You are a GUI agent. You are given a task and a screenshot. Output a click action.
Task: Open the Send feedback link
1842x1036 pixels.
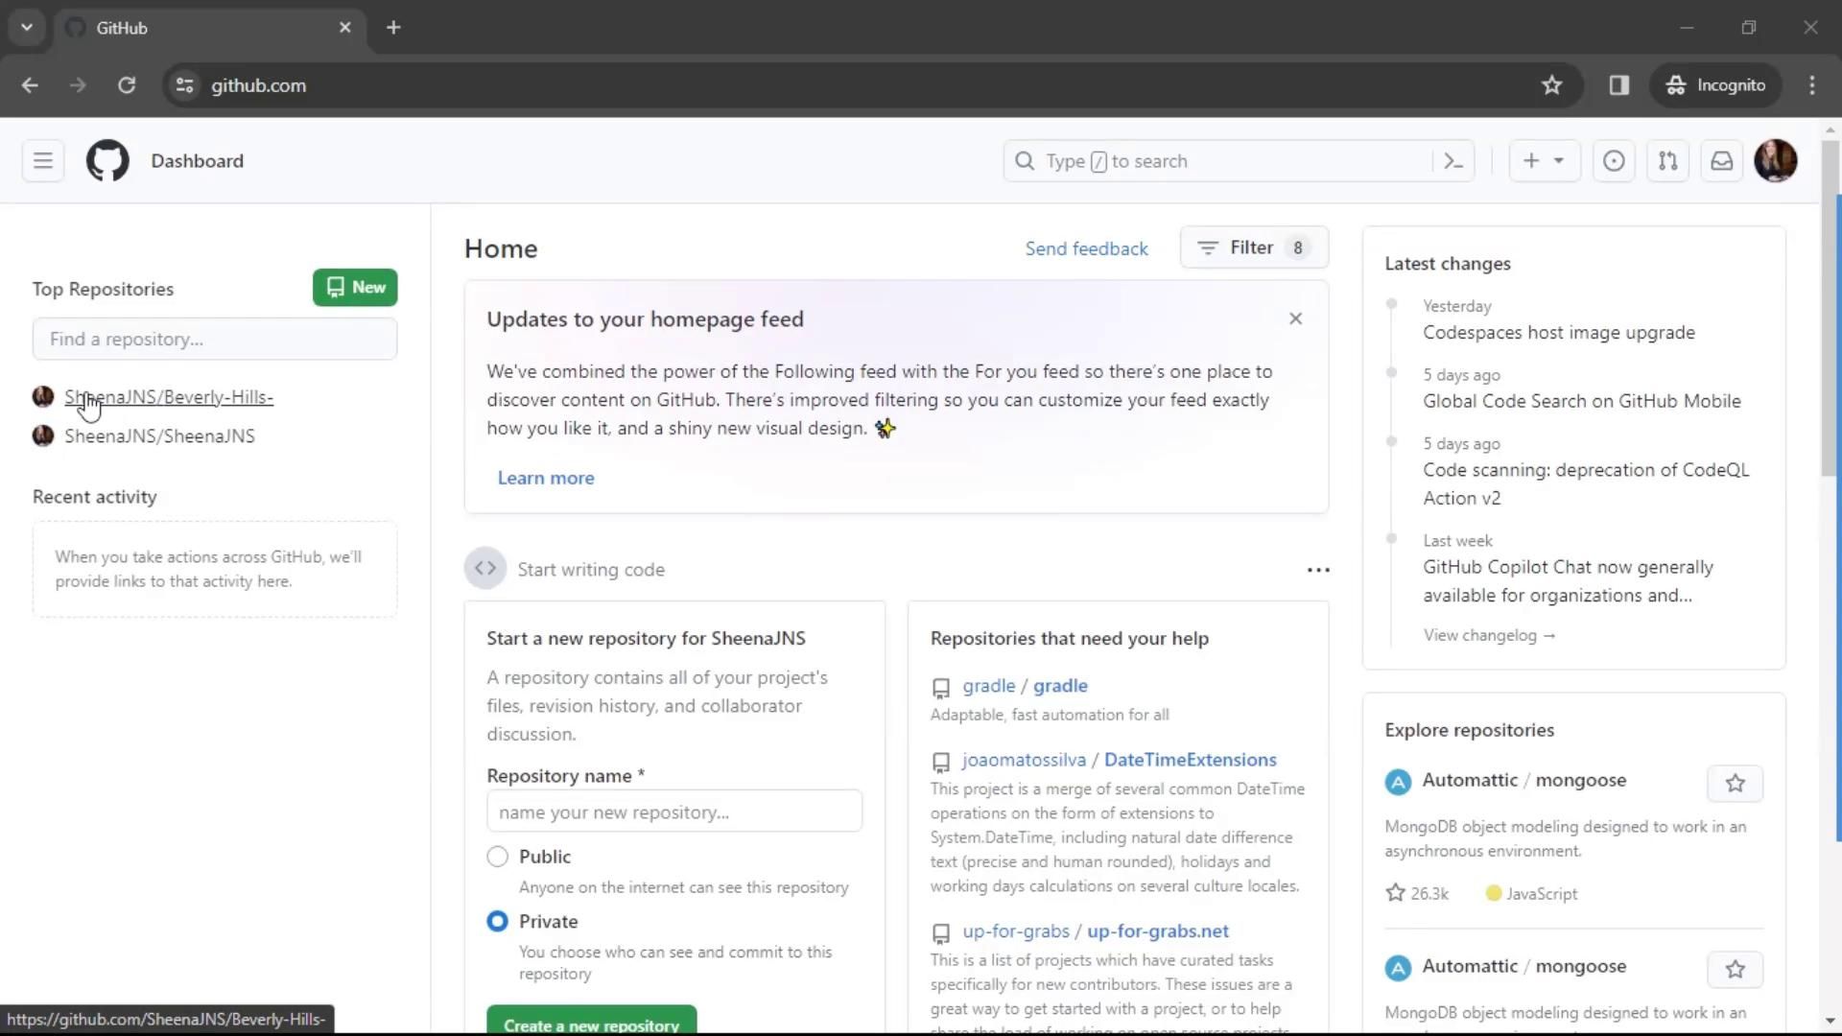pos(1086,248)
